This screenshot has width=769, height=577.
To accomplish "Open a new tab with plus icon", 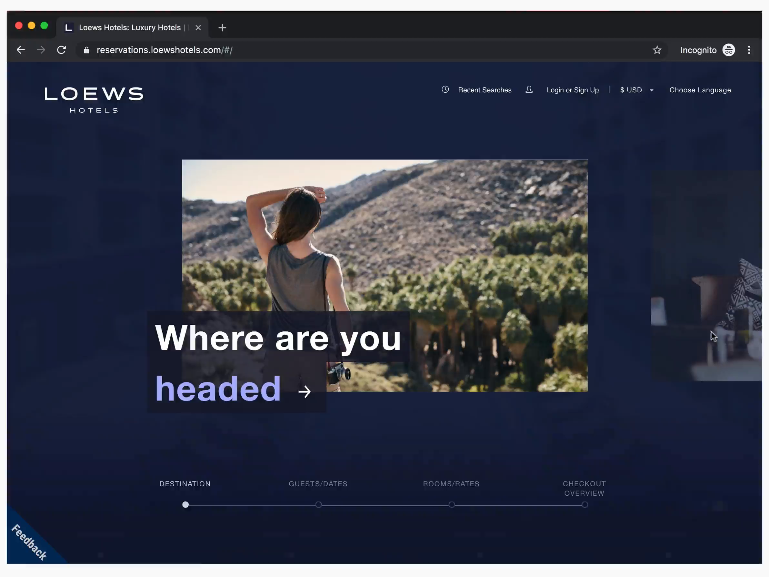I will [222, 28].
